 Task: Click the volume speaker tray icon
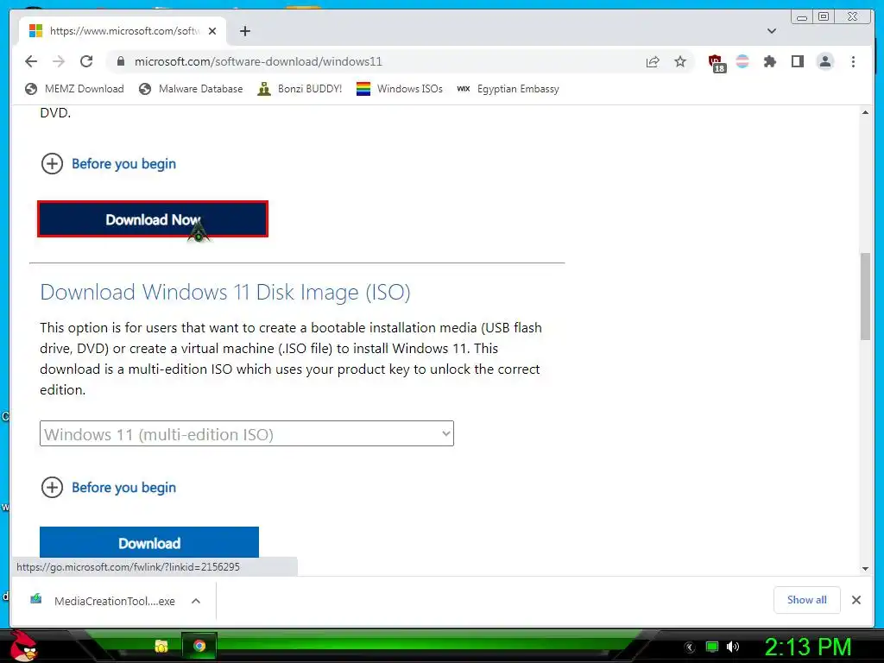733,647
